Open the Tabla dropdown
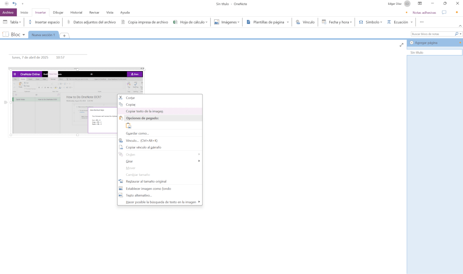The height and width of the screenshot is (274, 463). [x=12, y=22]
